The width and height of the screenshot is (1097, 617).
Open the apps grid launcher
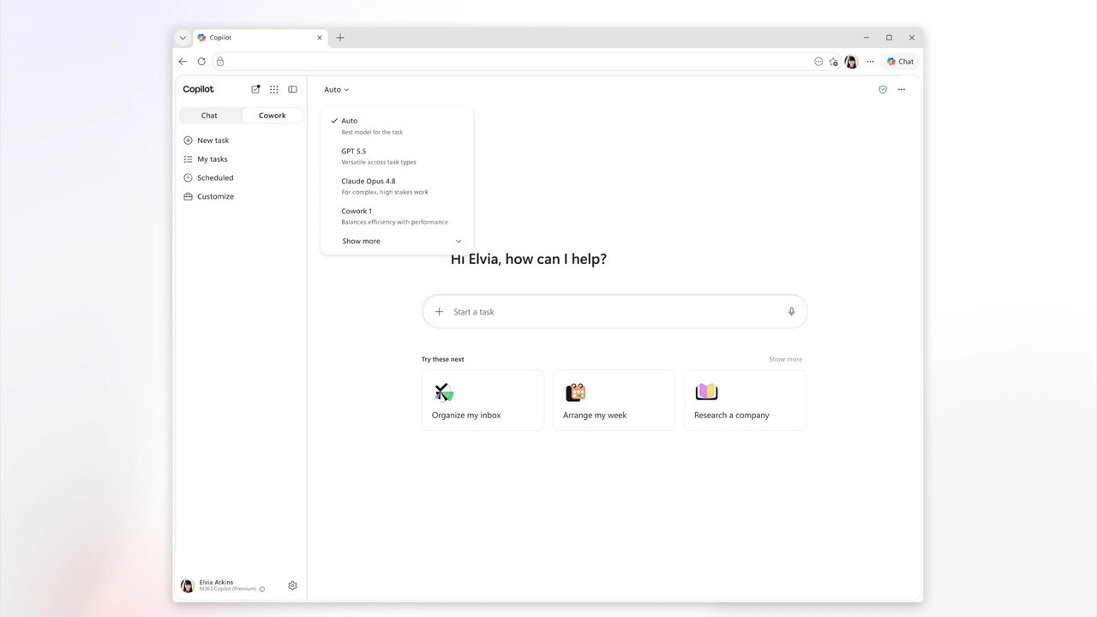[x=274, y=89]
